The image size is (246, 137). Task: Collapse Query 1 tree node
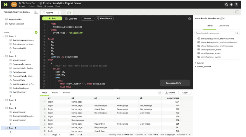coord(3,36)
